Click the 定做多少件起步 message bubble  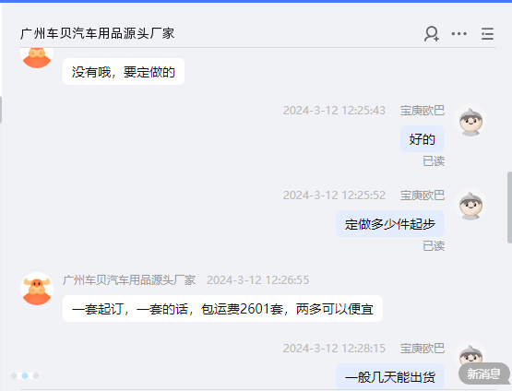tap(390, 224)
